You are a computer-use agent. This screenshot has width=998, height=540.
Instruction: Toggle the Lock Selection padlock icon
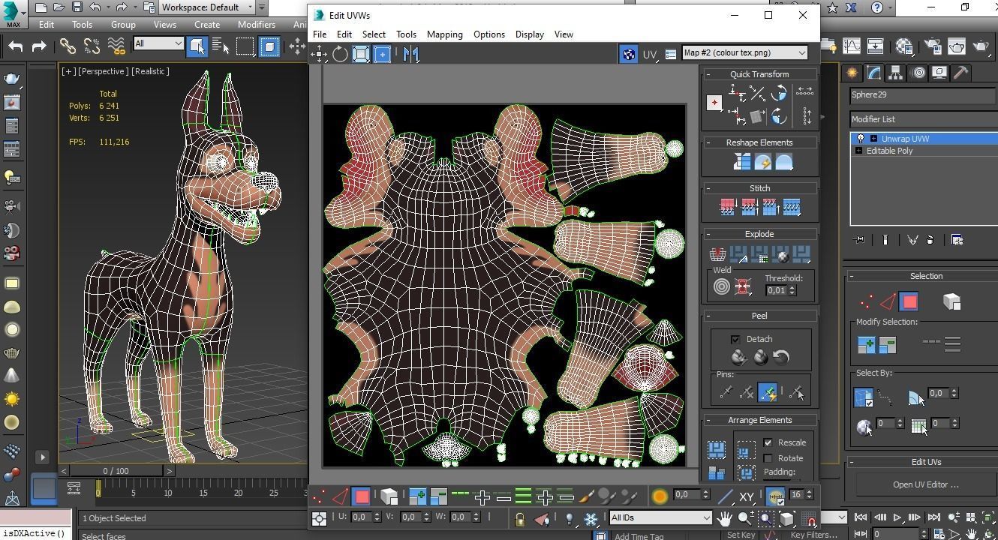tap(519, 518)
